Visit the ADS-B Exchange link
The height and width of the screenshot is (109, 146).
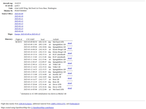point(25,104)
